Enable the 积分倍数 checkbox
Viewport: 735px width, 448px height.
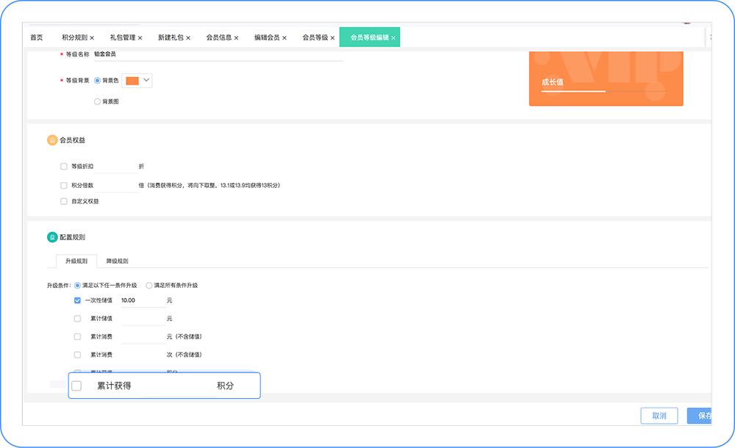(63, 185)
